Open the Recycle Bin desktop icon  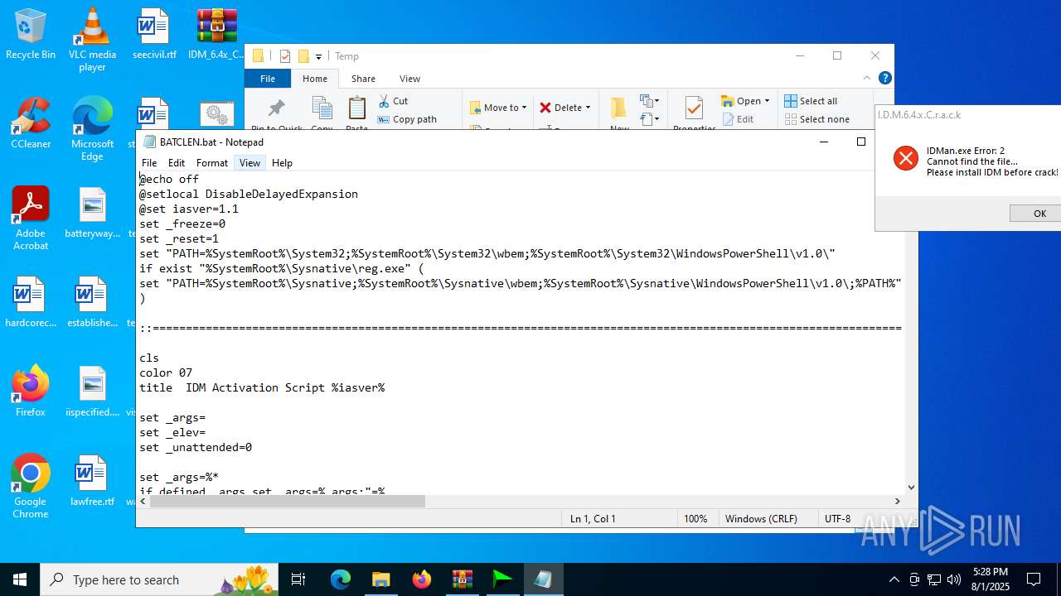point(31,34)
